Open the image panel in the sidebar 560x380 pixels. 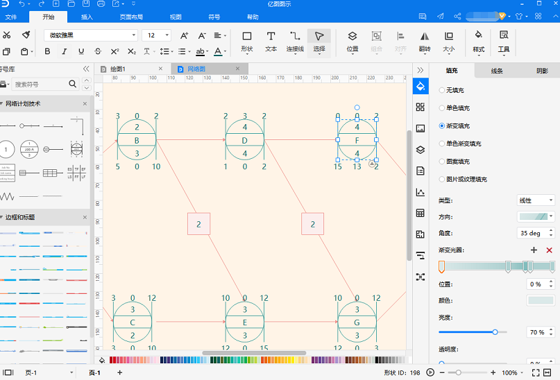pyautogui.click(x=421, y=128)
